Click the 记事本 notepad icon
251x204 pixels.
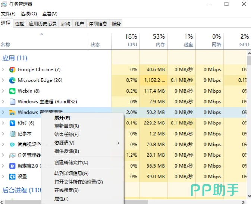pos(12,134)
